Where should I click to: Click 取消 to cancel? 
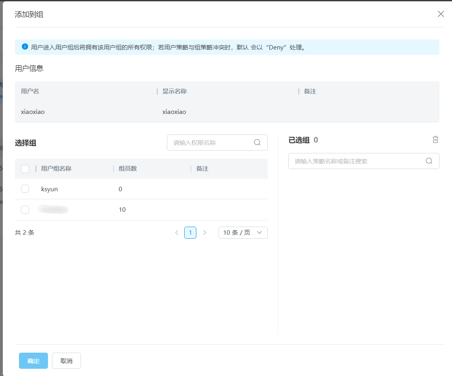click(x=67, y=361)
